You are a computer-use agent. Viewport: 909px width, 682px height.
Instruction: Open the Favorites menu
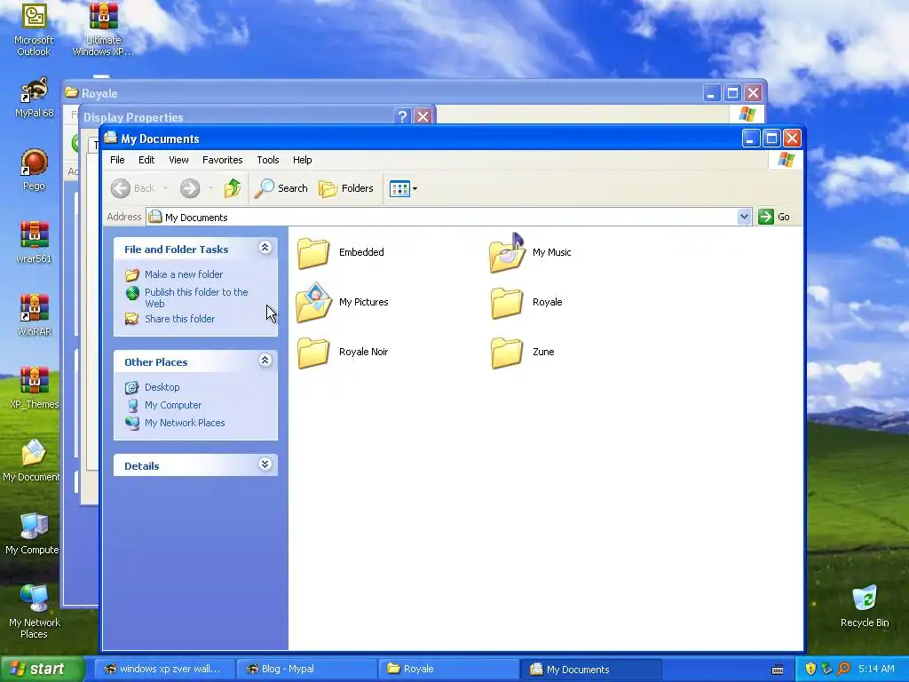(x=222, y=160)
